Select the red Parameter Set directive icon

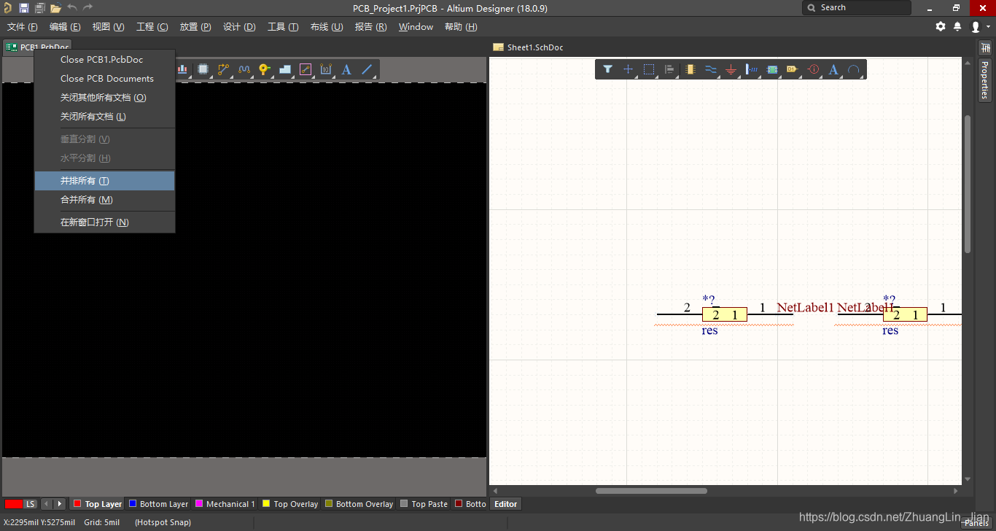tap(813, 69)
